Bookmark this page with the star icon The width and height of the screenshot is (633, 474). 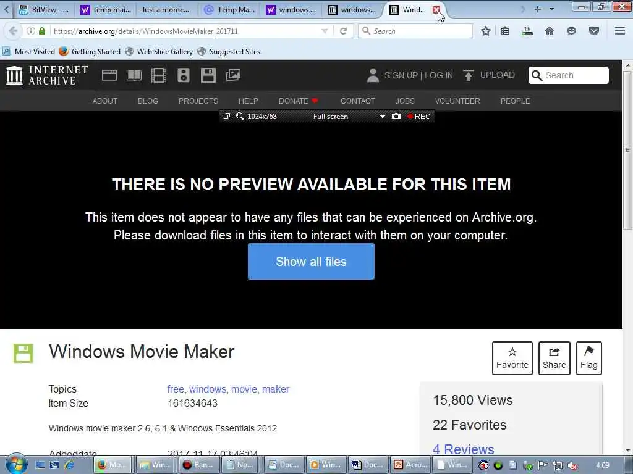(x=486, y=31)
